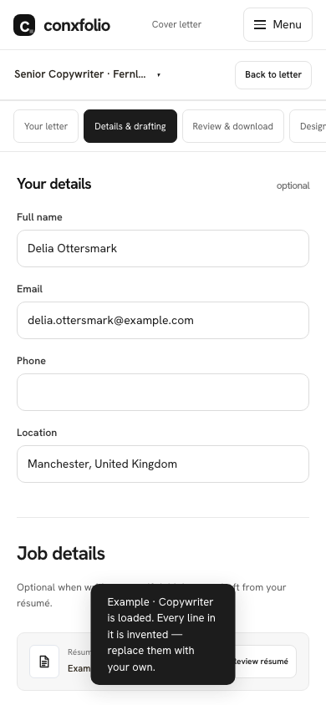
Task: Select the empty Phone field
Action: (163, 392)
